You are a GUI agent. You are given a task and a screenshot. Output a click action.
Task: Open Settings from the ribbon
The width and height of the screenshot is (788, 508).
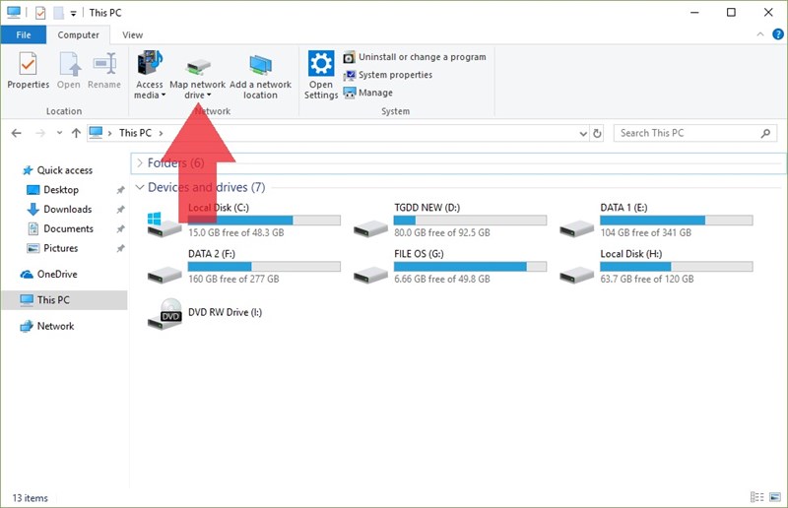coord(321,75)
